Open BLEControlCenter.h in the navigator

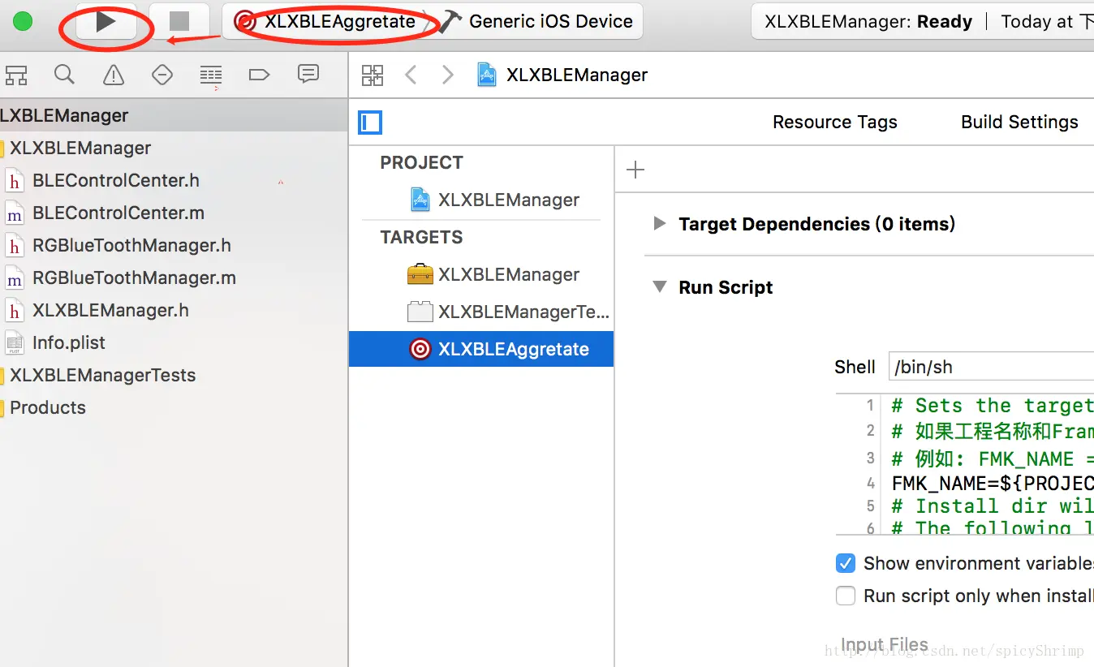tap(116, 180)
